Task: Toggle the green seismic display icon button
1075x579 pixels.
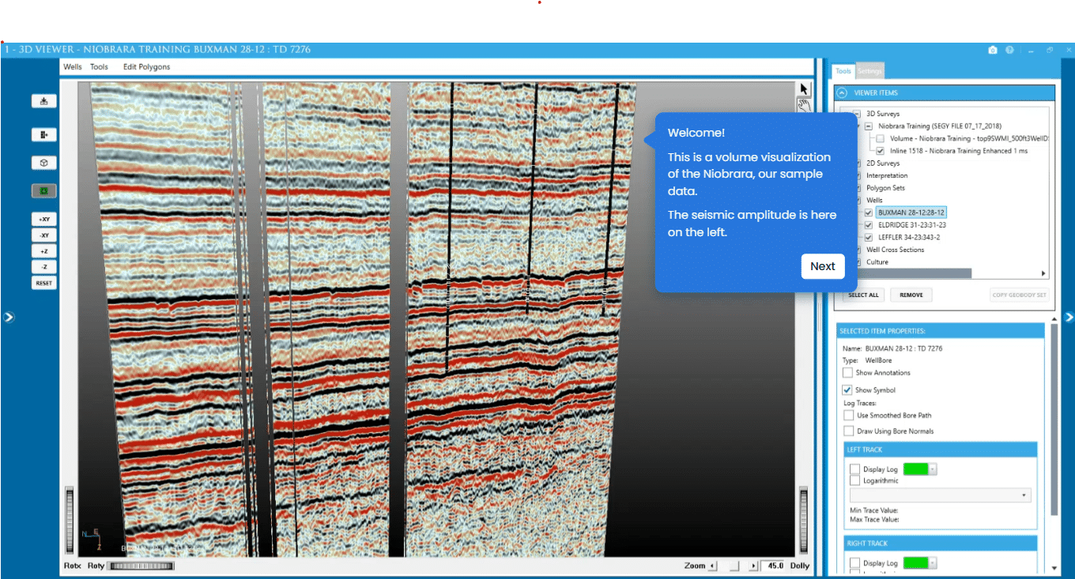Action: tap(43, 191)
